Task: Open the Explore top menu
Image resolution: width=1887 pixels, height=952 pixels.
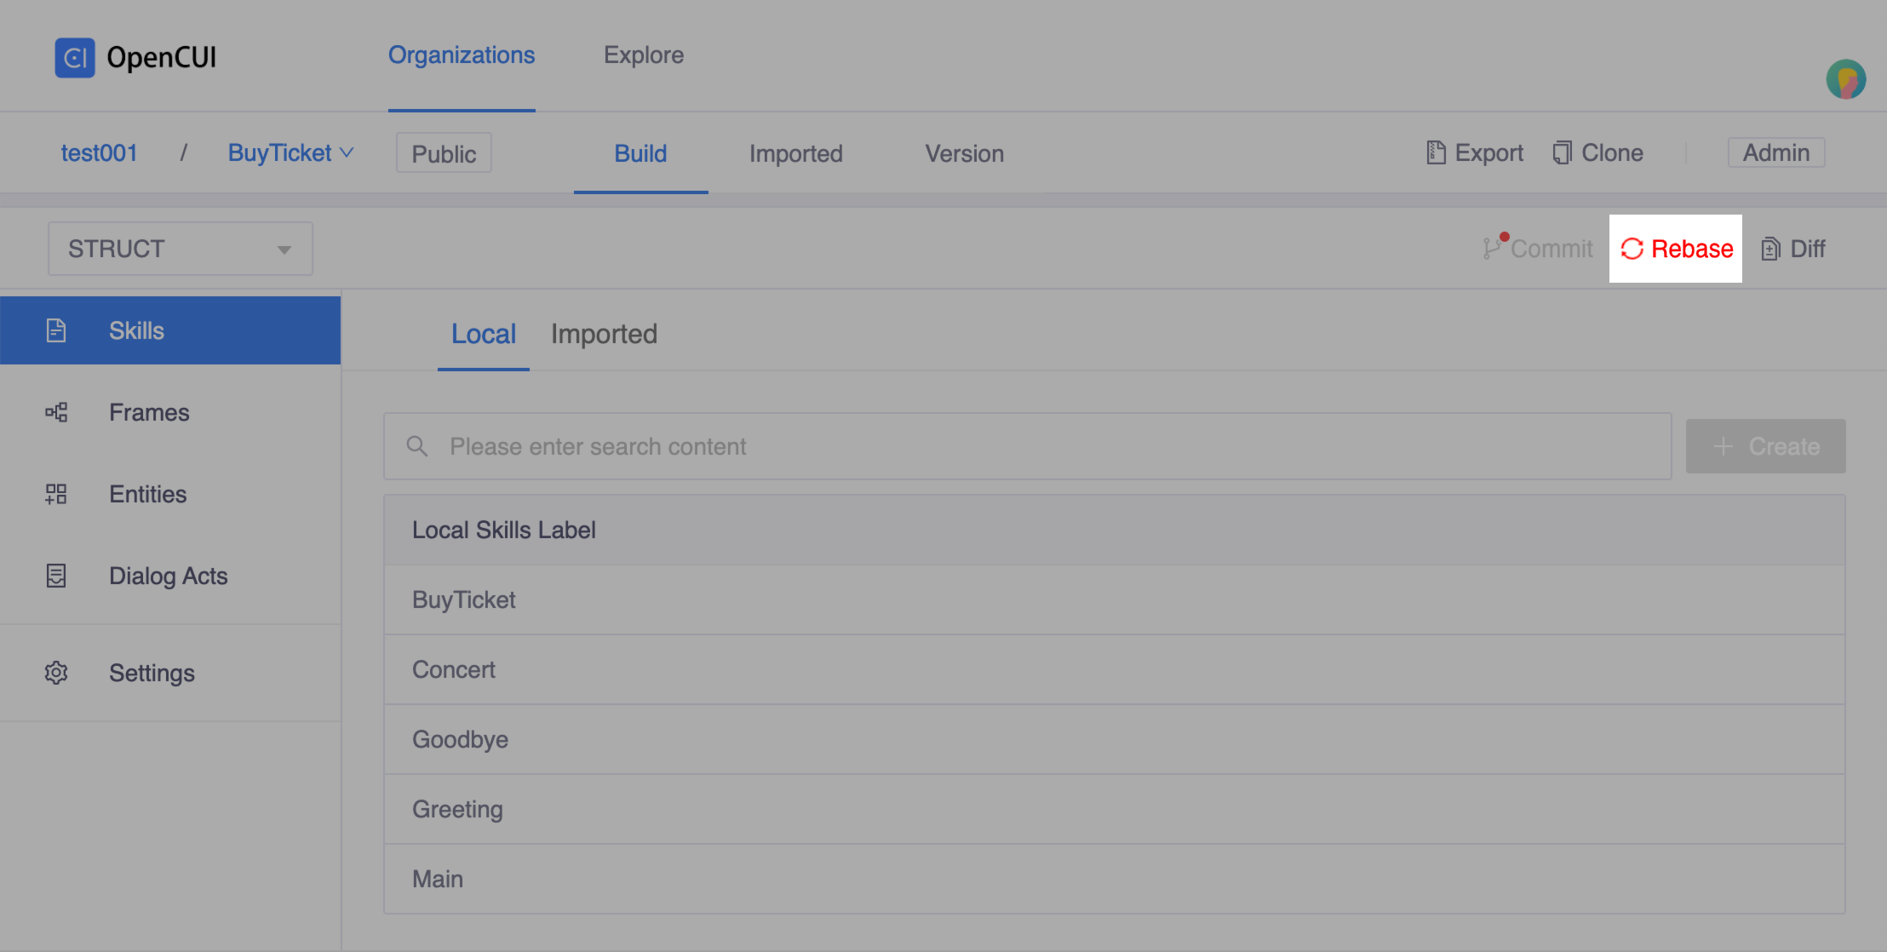Action: click(x=643, y=55)
